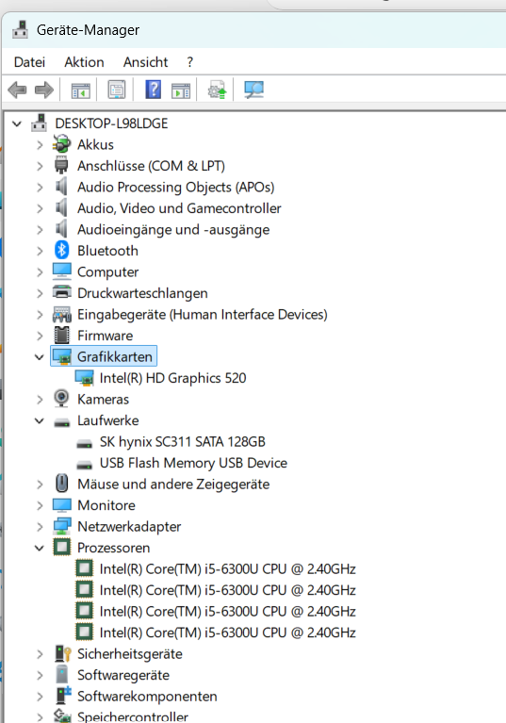Select the Softwarekomponenten icon

(x=63, y=696)
